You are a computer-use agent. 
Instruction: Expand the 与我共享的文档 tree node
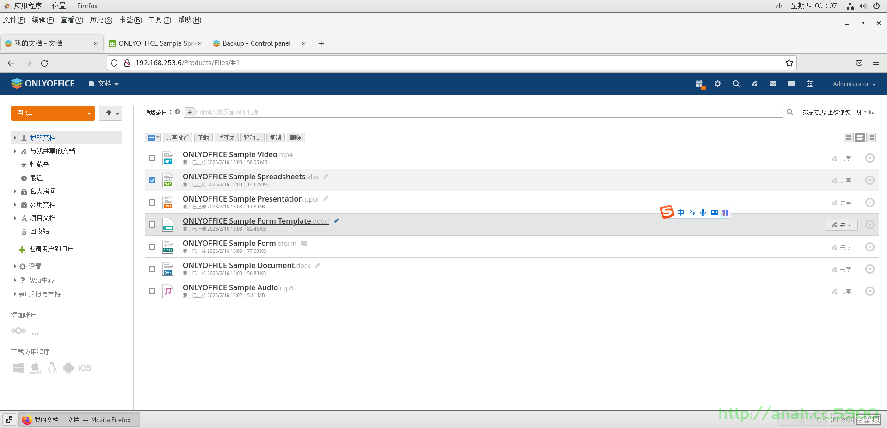(x=15, y=151)
